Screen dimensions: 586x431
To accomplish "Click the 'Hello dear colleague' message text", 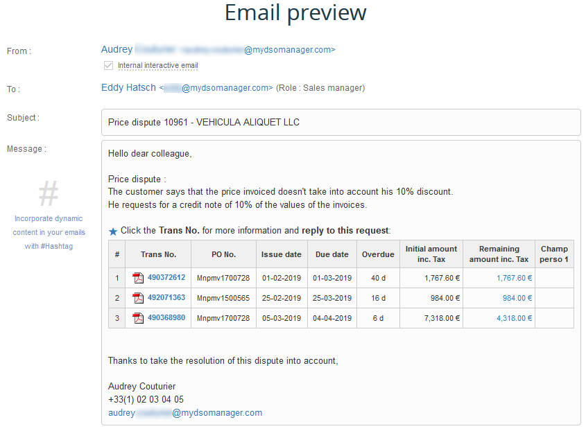I will [x=150, y=154].
